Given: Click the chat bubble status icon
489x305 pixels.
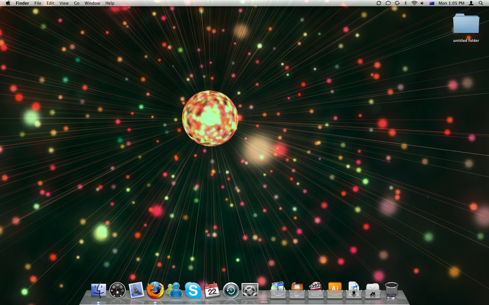Looking at the screenshot, I should 388,3.
